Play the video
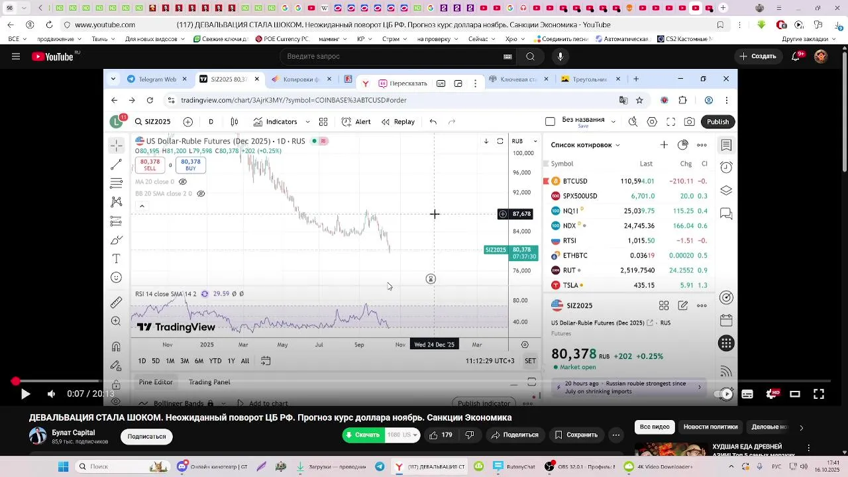The width and height of the screenshot is (848, 477). point(25,394)
